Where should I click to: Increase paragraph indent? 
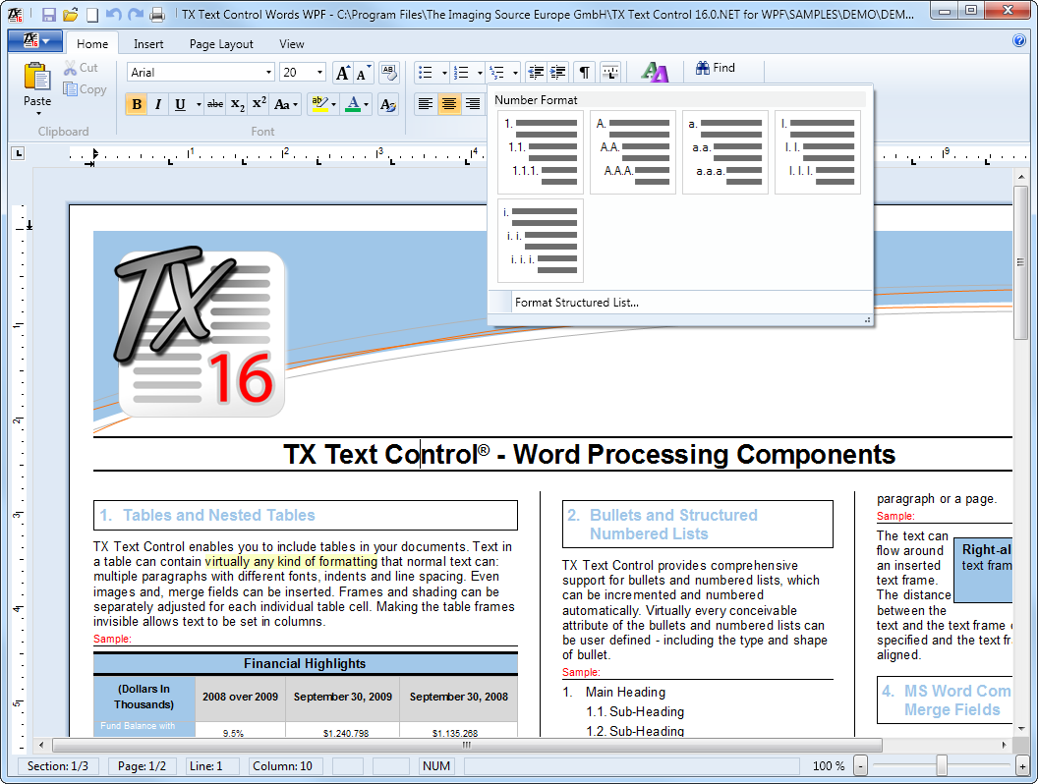pyautogui.click(x=558, y=72)
